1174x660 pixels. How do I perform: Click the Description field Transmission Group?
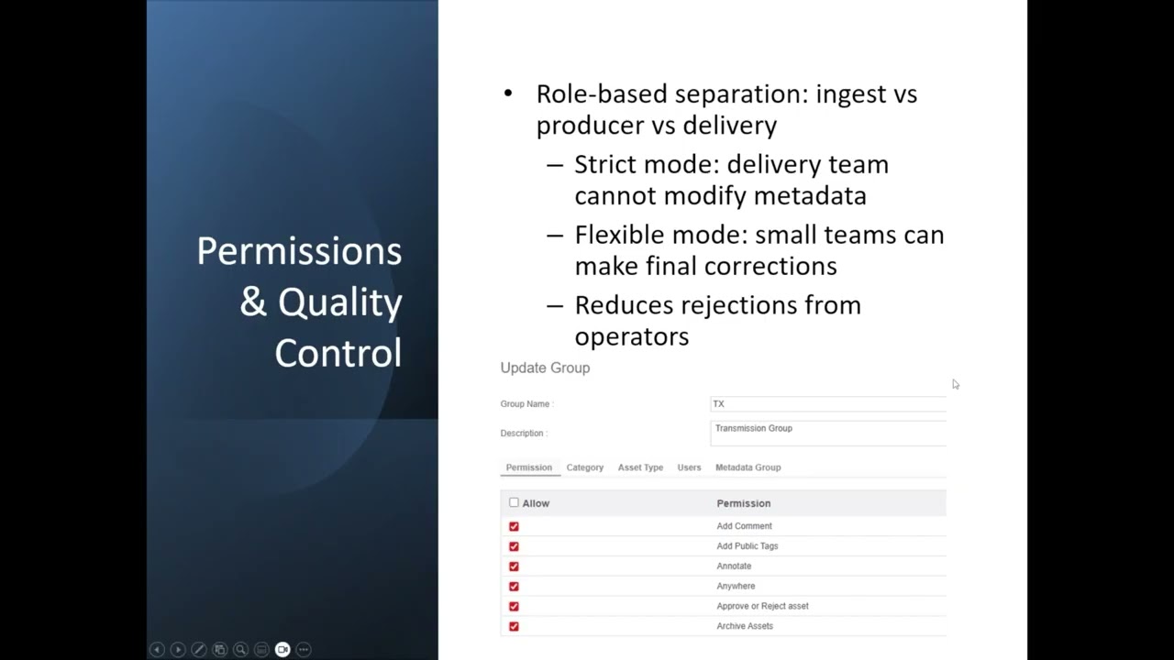[x=828, y=434]
